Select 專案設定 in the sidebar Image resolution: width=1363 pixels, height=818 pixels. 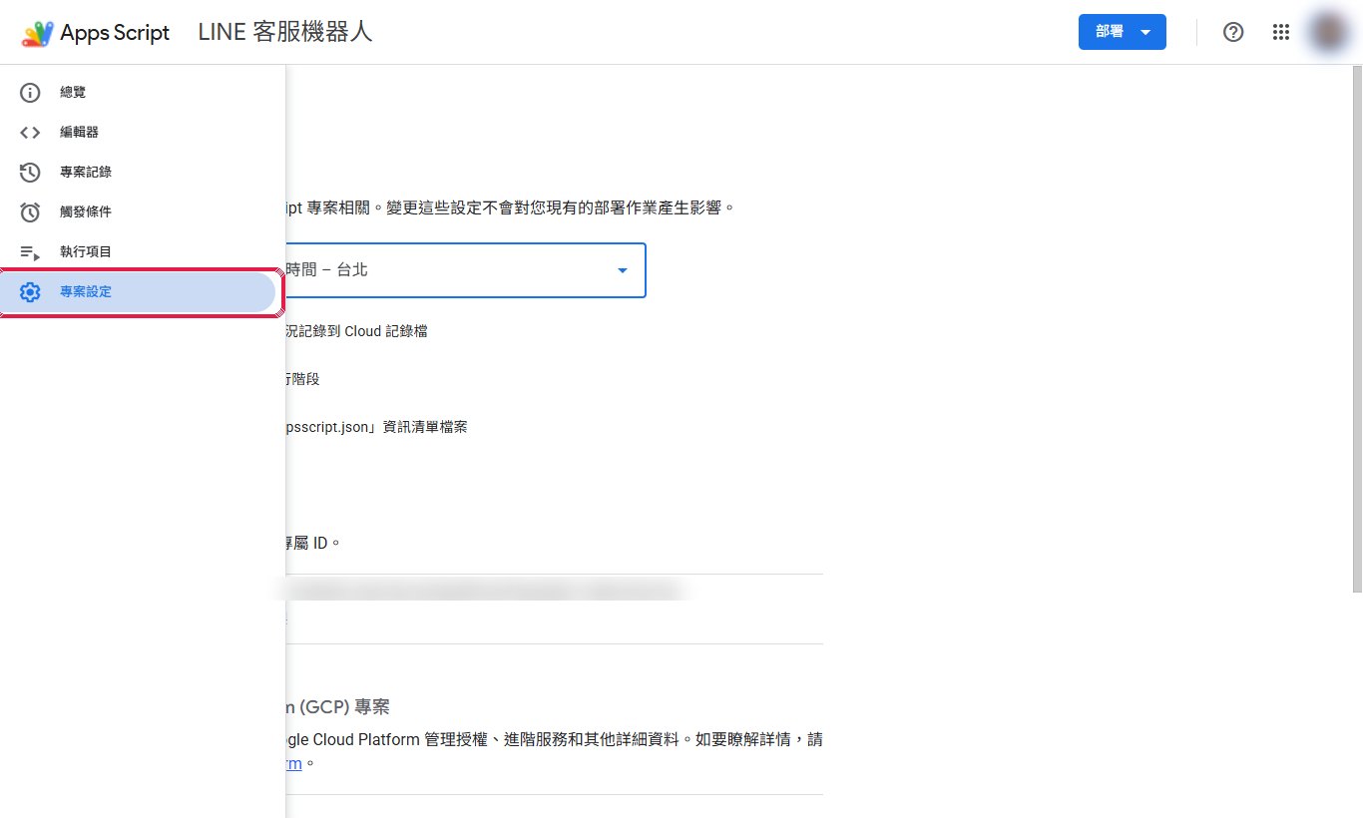pos(138,292)
